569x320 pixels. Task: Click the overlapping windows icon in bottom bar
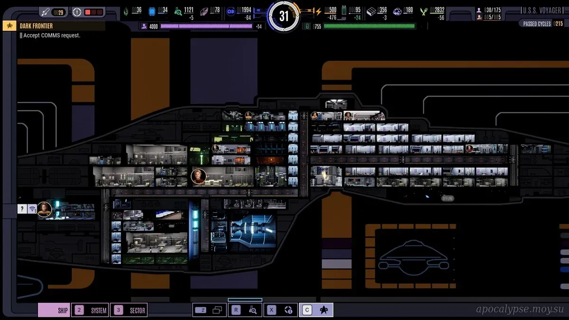pyautogui.click(x=218, y=310)
